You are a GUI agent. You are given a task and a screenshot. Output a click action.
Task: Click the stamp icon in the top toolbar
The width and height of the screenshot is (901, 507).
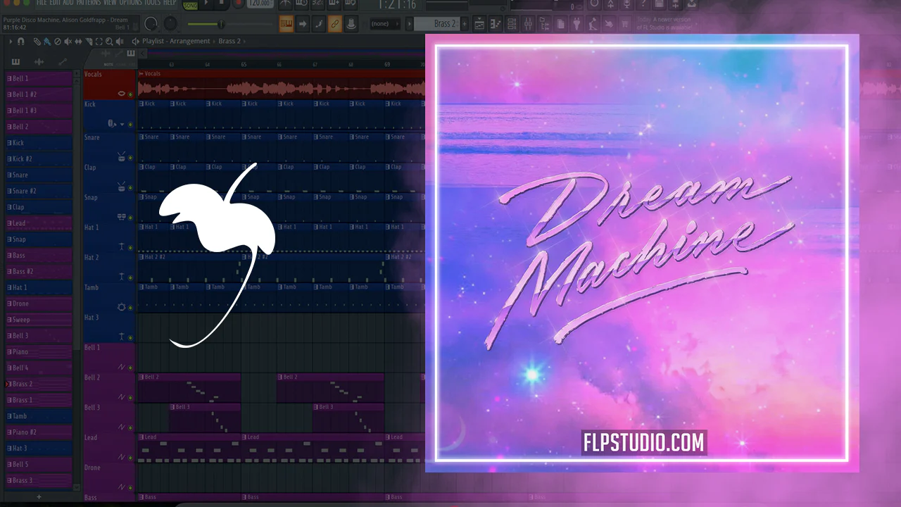351,24
